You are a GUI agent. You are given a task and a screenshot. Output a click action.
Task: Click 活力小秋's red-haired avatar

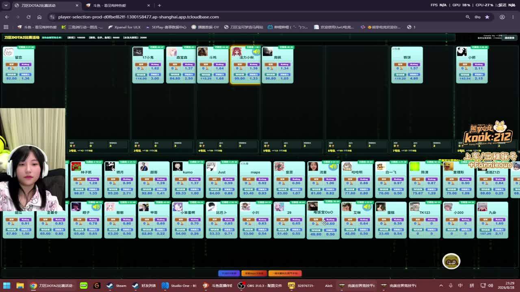click(236, 52)
